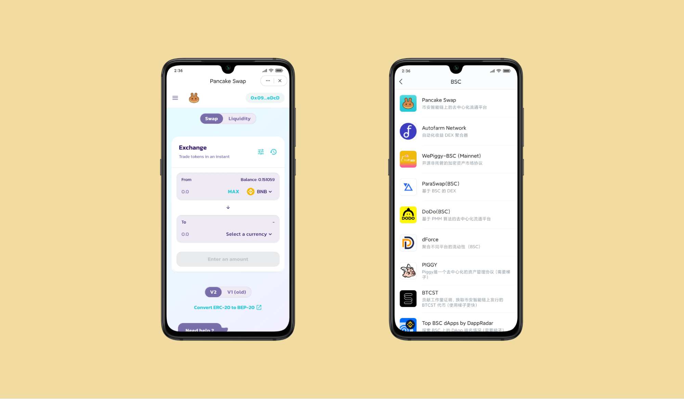The width and height of the screenshot is (684, 399).
Task: Click Enter an amount input field
Action: 228,259
